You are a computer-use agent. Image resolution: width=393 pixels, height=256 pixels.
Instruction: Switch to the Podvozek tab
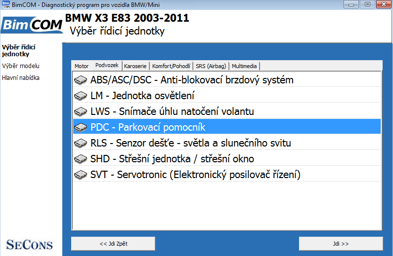pos(107,65)
